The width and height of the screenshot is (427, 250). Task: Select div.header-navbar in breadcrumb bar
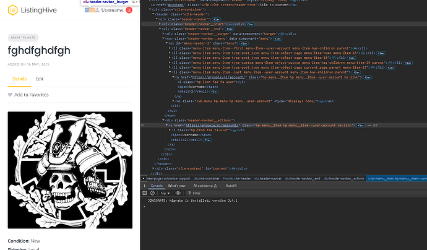coord(268,178)
